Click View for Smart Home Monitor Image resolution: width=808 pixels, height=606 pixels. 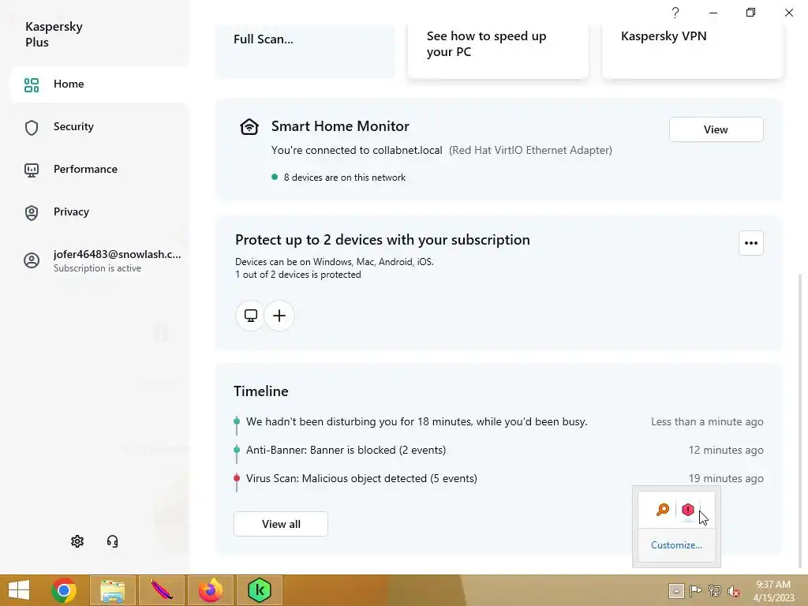[716, 129]
